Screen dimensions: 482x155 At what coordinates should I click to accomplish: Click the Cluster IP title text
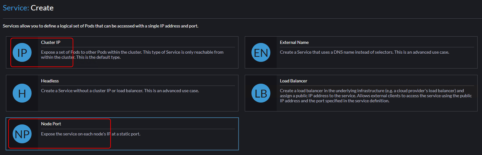coord(51,42)
